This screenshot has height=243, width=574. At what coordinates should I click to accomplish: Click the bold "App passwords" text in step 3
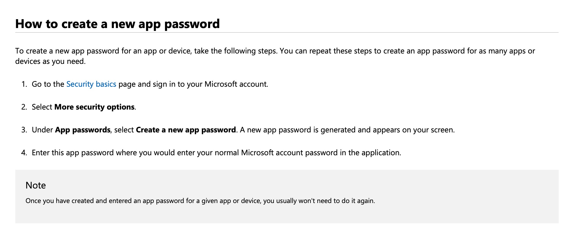pos(83,130)
